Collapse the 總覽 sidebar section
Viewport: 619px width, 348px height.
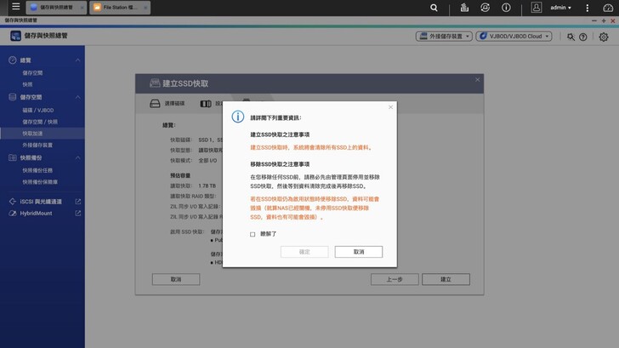78,60
